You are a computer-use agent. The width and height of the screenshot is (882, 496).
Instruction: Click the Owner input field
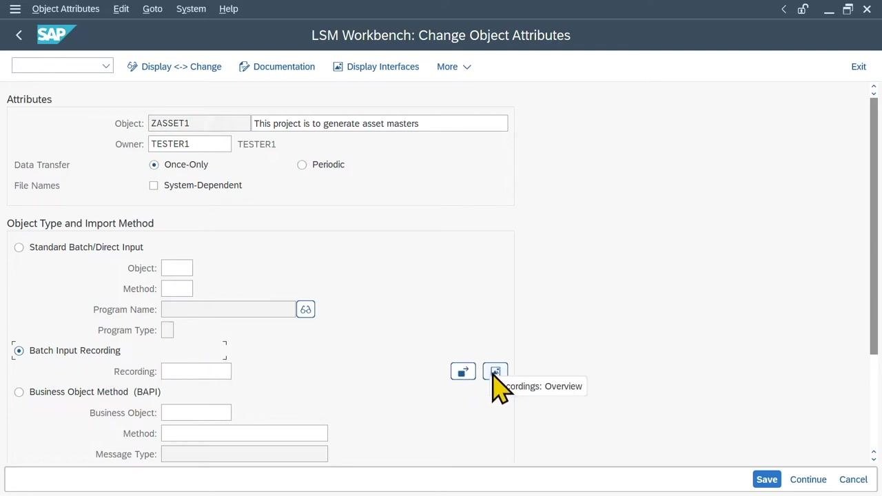click(x=189, y=144)
